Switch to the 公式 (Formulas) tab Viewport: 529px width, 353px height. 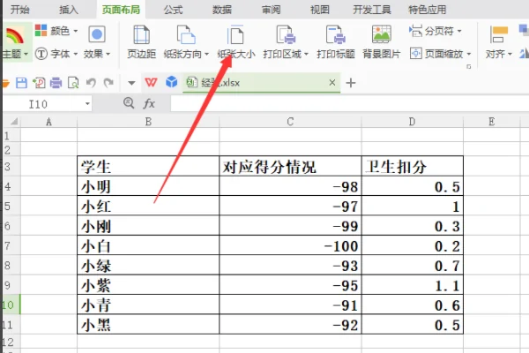[173, 10]
